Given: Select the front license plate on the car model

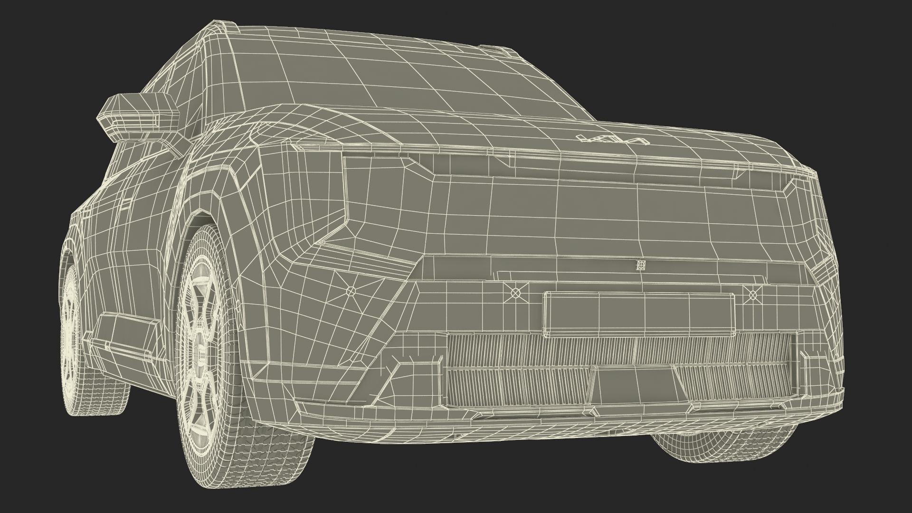Looking at the screenshot, I should pyautogui.click(x=639, y=315).
